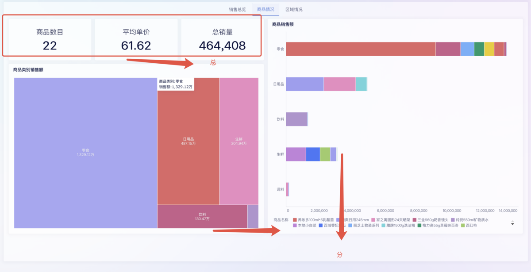Click the 商品数目 KPI card
The image size is (531, 272).
(50, 39)
